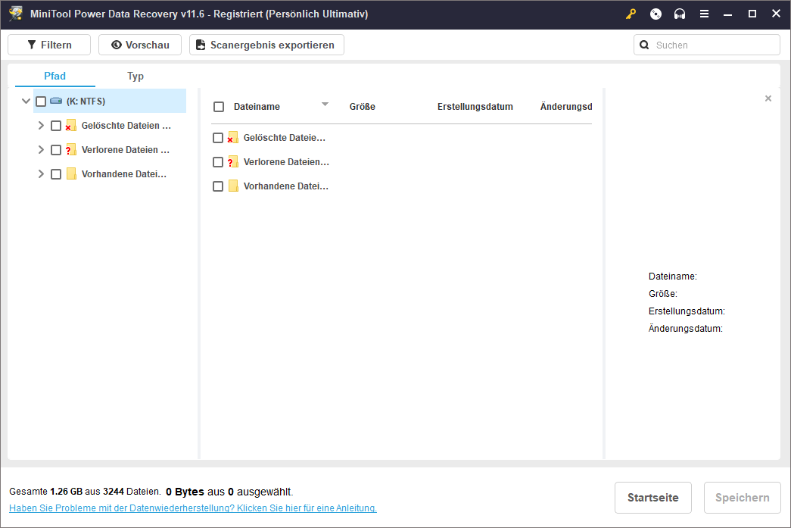Viewport: 791px width, 528px height.
Task: Select the Pfad tab
Action: coord(55,76)
